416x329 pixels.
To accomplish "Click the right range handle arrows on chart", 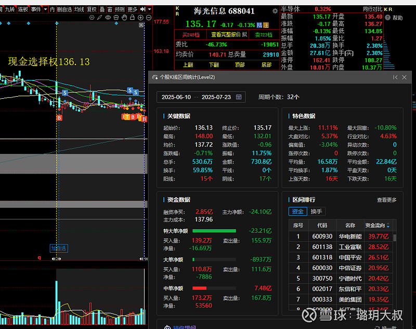I will point(144,259).
